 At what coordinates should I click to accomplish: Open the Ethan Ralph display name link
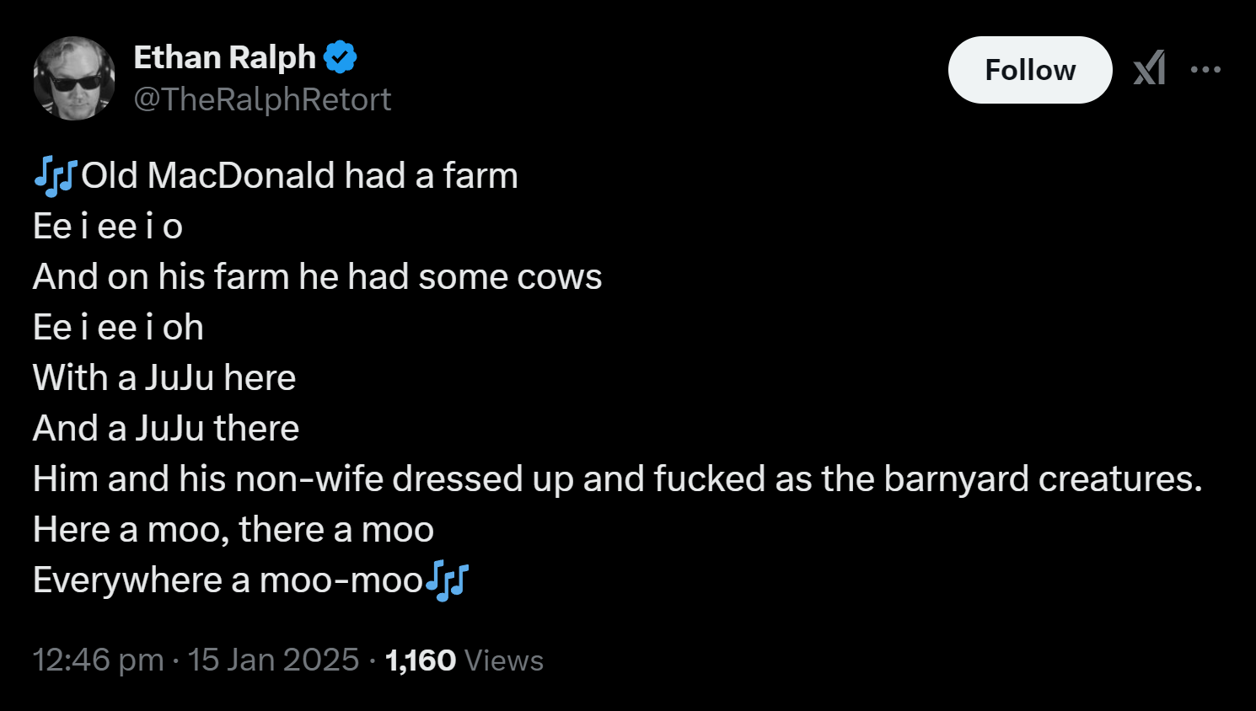pyautogui.click(x=224, y=57)
